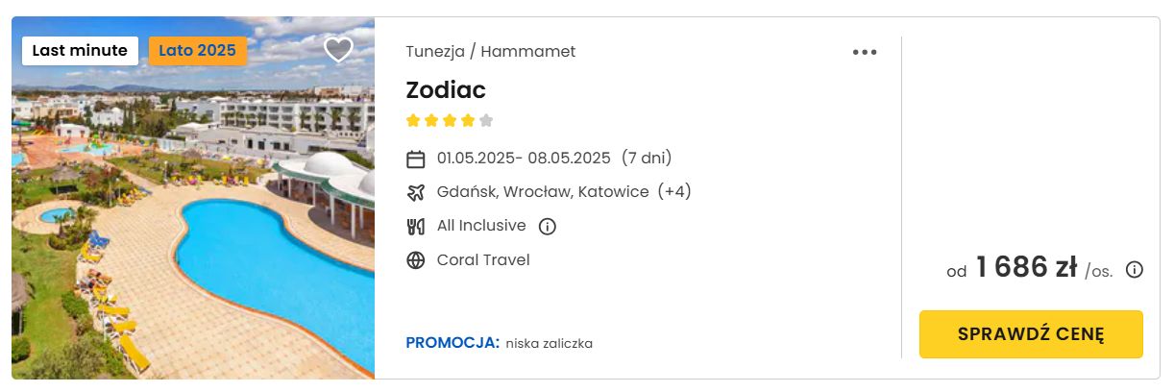The image size is (1174, 392).
Task: Click the price od 1 686 zł /os.
Action: (x=1029, y=270)
